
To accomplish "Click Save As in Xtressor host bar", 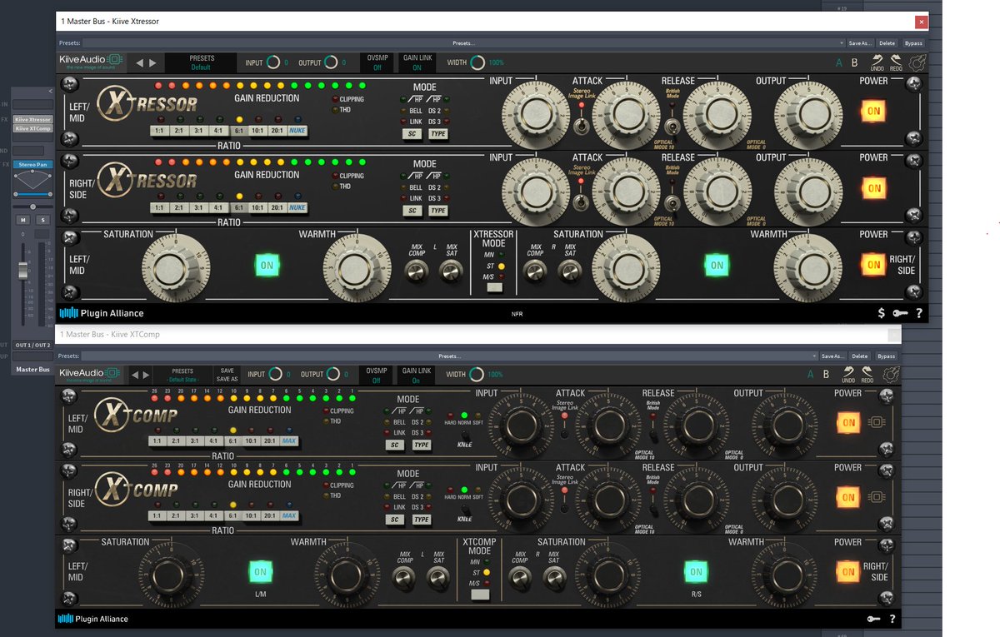I will tap(860, 42).
